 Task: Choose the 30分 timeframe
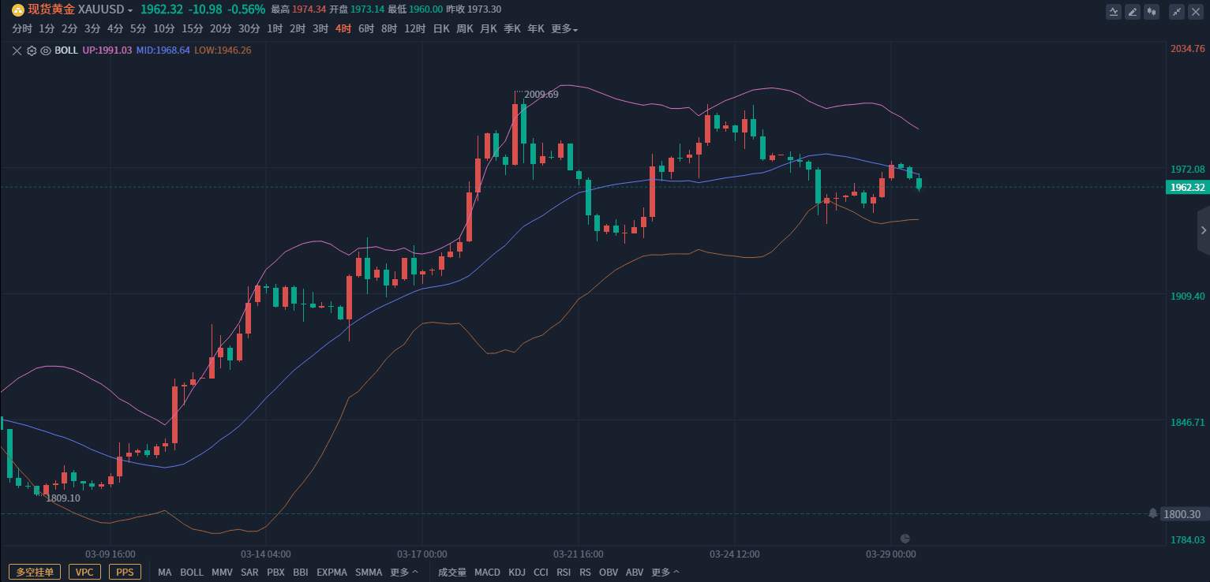coord(249,29)
